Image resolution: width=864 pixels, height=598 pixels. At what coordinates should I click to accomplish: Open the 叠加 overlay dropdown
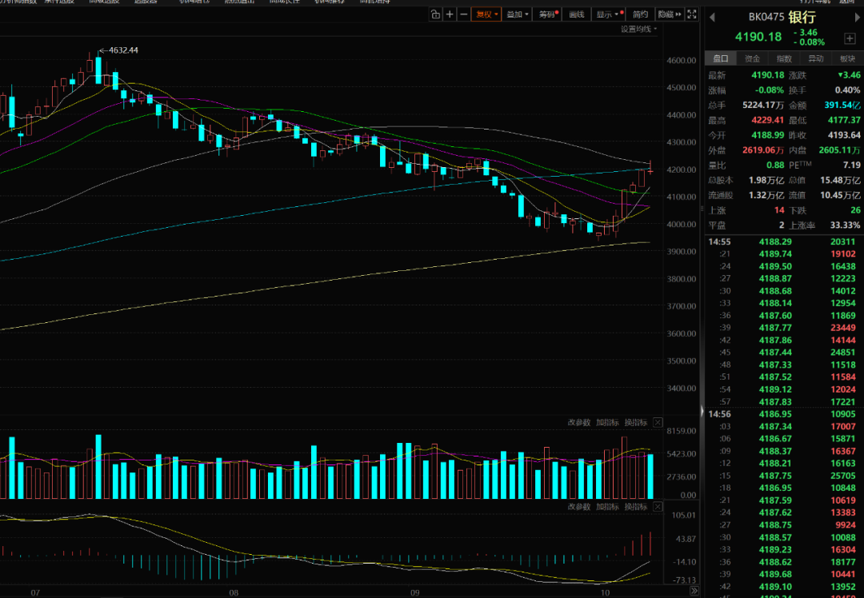click(517, 14)
